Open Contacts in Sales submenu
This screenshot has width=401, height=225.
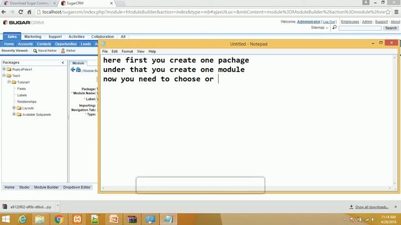44,44
